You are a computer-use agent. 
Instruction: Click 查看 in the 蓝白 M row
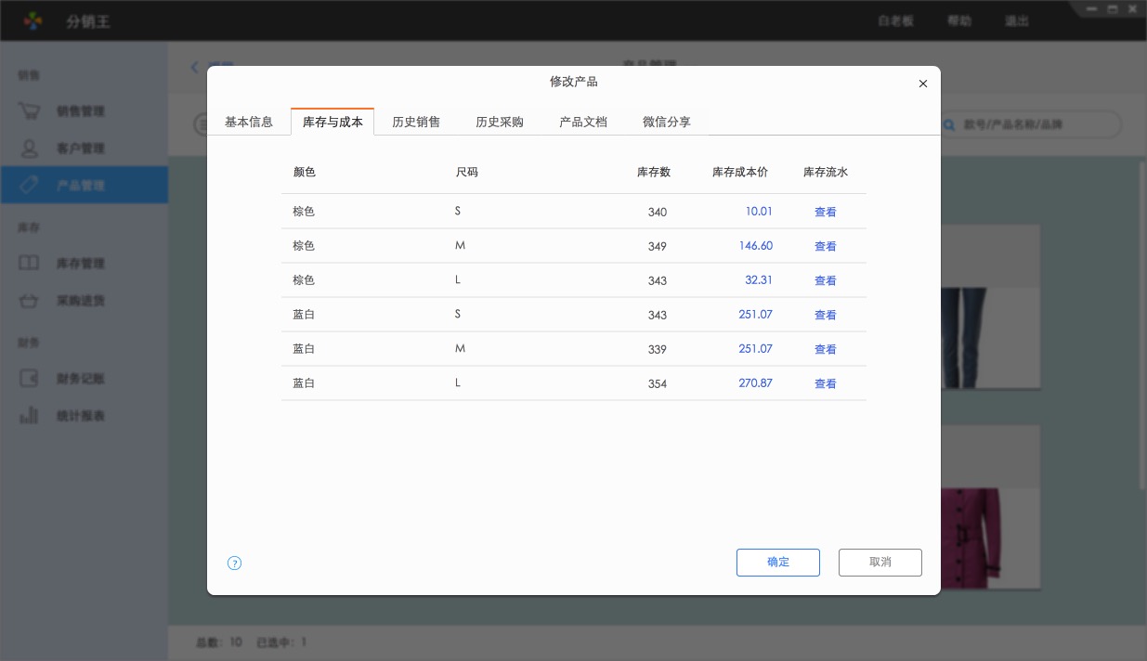(825, 349)
